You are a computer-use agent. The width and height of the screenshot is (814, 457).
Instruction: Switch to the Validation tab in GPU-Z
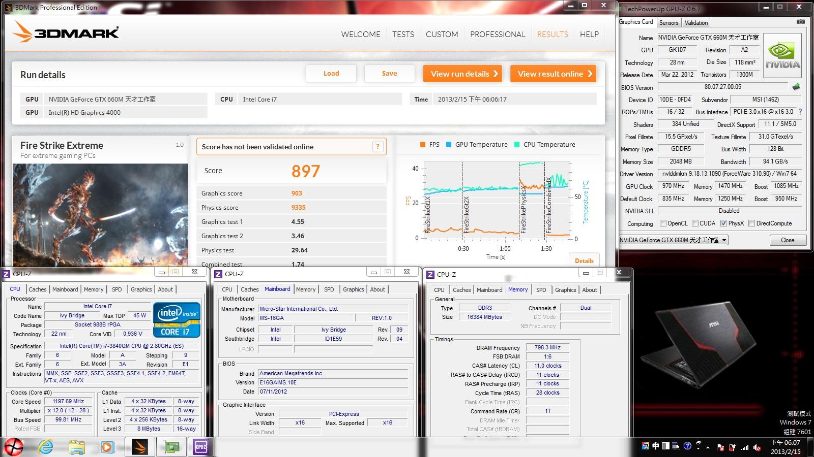pyautogui.click(x=696, y=22)
